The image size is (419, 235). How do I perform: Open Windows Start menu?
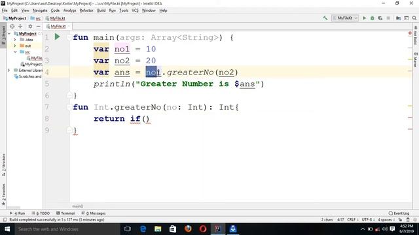7,229
